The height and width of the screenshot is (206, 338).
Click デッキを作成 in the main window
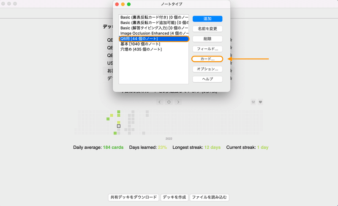point(174,198)
